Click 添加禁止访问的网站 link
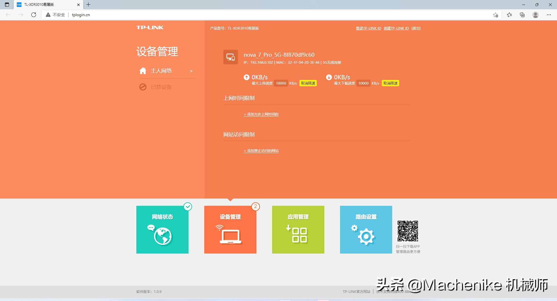Viewport: 557px width, 301px height. click(261, 151)
